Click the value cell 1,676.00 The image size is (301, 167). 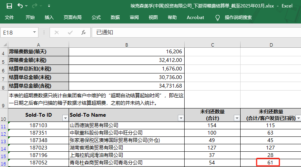pyautogui.click(x=126, y=69)
